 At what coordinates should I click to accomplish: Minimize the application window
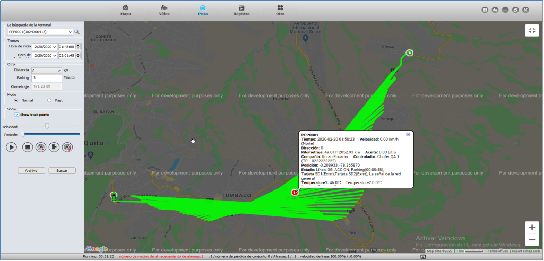pos(505,10)
